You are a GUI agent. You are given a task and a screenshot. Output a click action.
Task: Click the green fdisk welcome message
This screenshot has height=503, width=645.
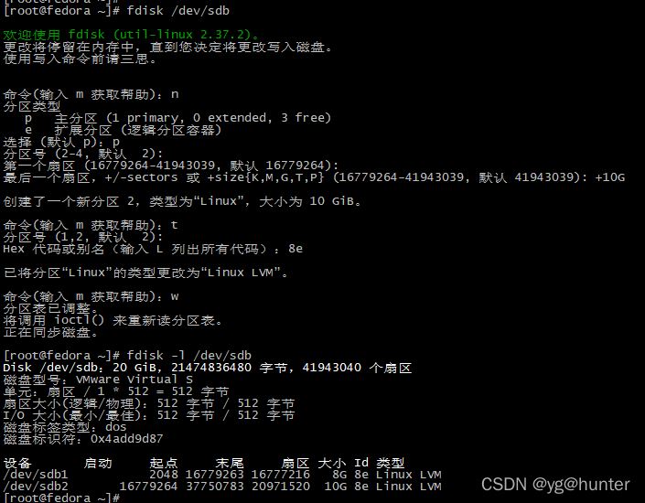pyautogui.click(x=131, y=35)
